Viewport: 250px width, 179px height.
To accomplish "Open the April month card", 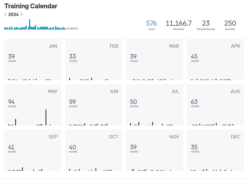I will [216, 59].
